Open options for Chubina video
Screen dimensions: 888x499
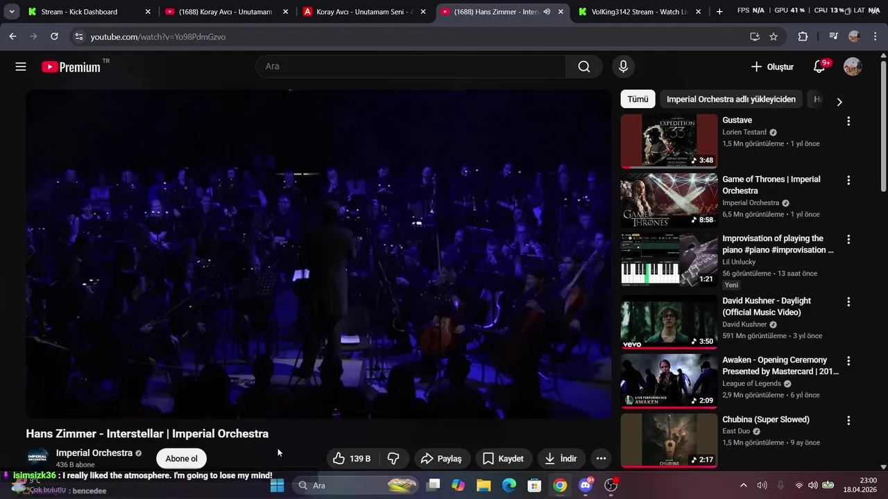(x=848, y=421)
